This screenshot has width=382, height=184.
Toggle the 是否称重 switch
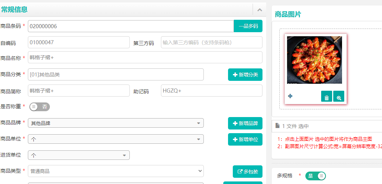pos(40,107)
